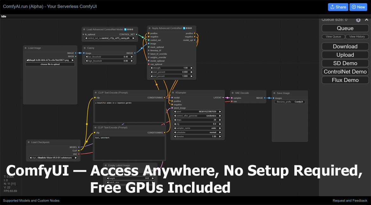Open the View Queue tab
This screenshot has width=371, height=205.
[333, 37]
